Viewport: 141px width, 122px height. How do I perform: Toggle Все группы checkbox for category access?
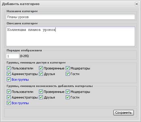(9, 79)
